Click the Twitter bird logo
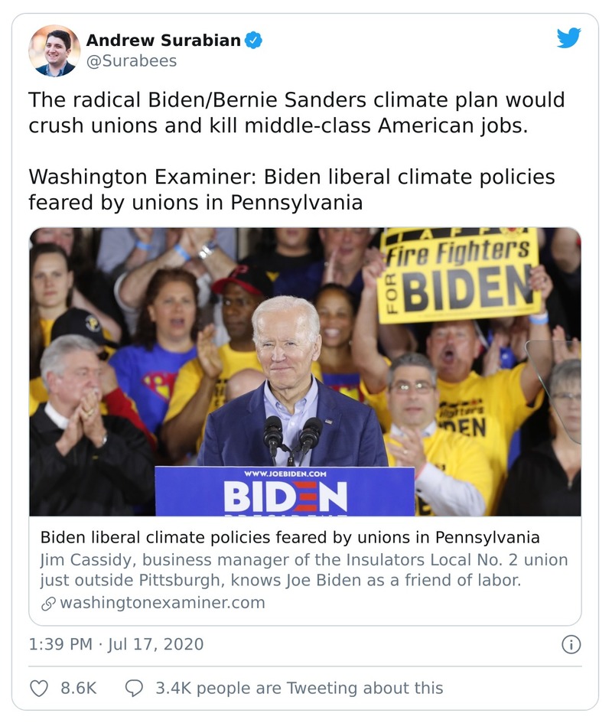Viewport: 612px width, 723px height. [568, 38]
